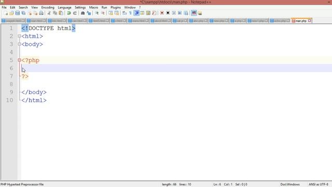Click on the '</body>' closing tag text
The height and width of the screenshot is (187, 332).
point(34,92)
